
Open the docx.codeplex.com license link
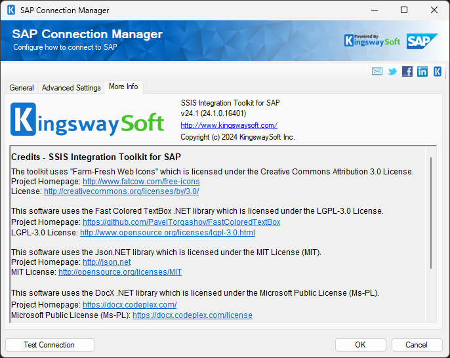tap(192, 315)
